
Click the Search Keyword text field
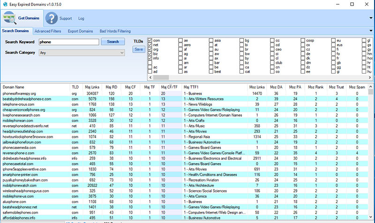[69, 42]
